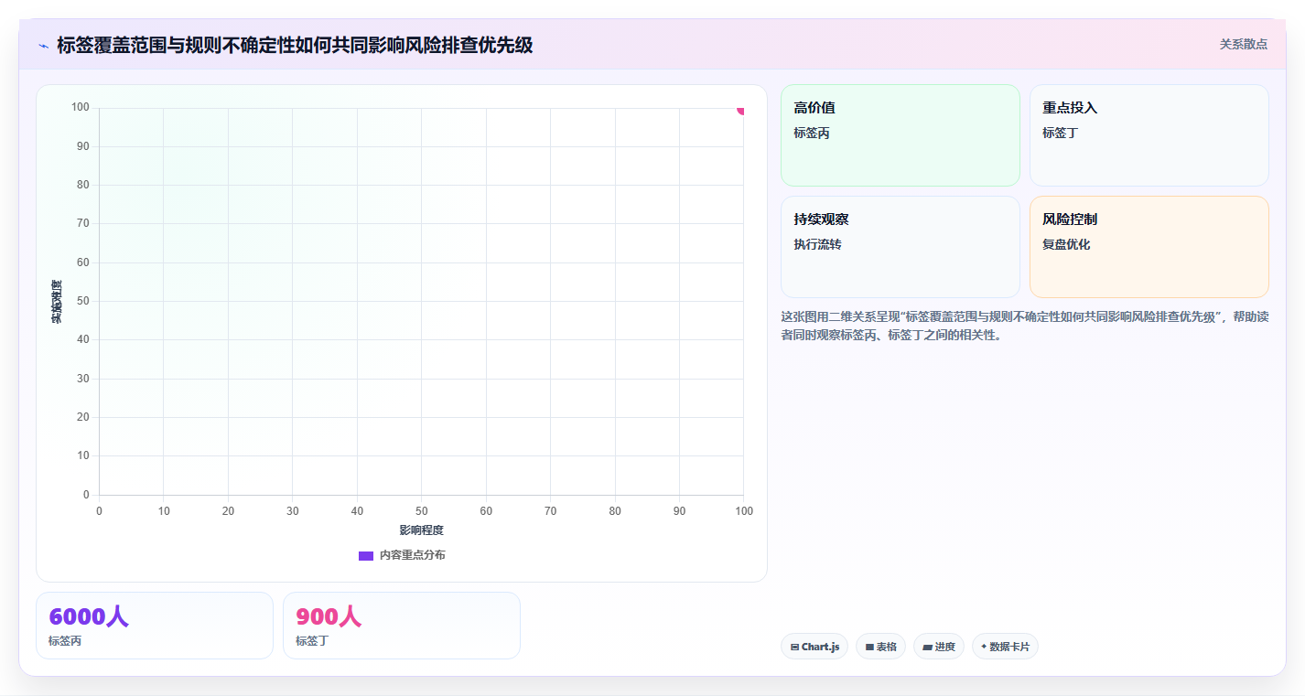Click the 6000人 标签丙 stat card
This screenshot has width=1305, height=696.
click(x=155, y=626)
